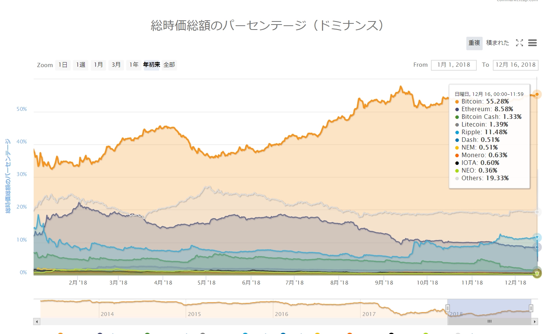547x334 pixels.
Task: Click left scroll arrow of navigator
Action: tap(37, 322)
